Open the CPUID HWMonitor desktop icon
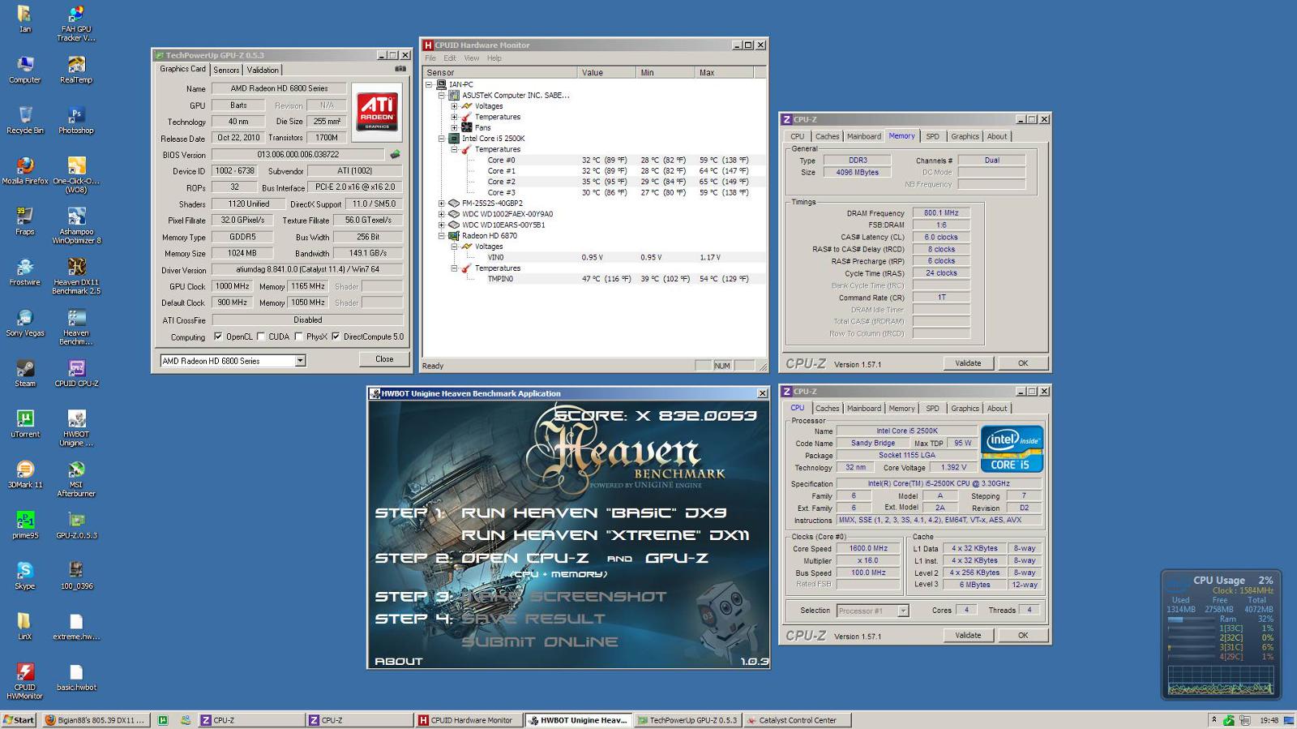The image size is (1297, 729). click(25, 680)
